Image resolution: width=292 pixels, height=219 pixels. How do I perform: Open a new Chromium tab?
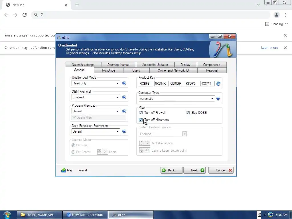[x=77, y=5]
